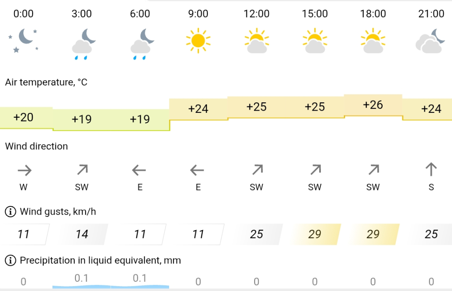Open the Precipitation info icon
Image resolution: width=452 pixels, height=291 pixels.
click(x=10, y=261)
